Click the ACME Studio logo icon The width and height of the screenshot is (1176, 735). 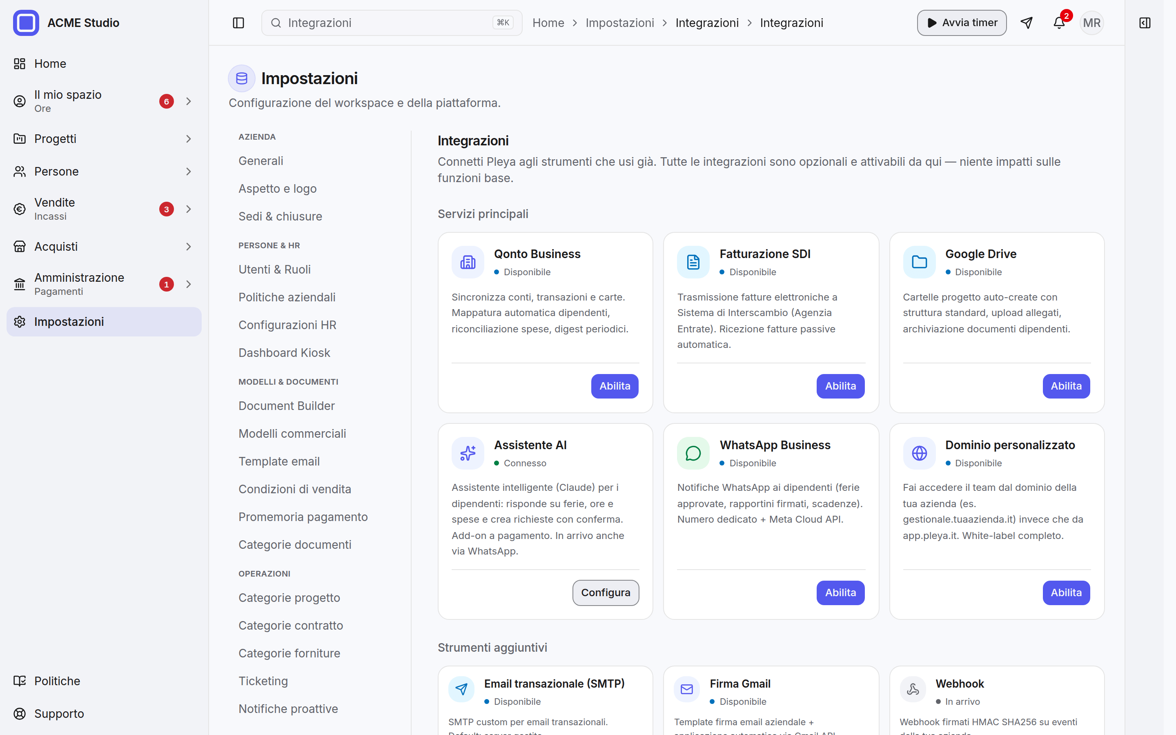click(x=26, y=23)
